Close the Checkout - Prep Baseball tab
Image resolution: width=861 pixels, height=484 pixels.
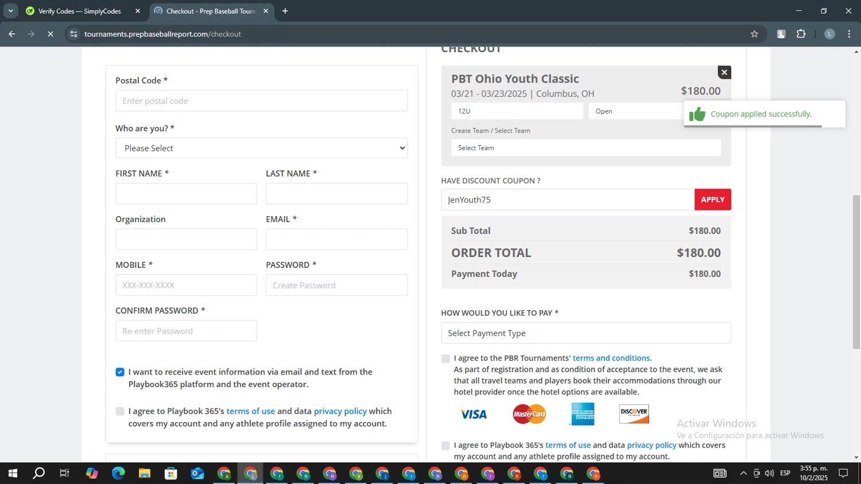pos(266,11)
